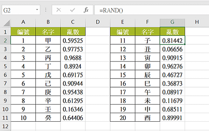Select cell with value 0.97753
The image size is (209, 131).
[73, 49]
